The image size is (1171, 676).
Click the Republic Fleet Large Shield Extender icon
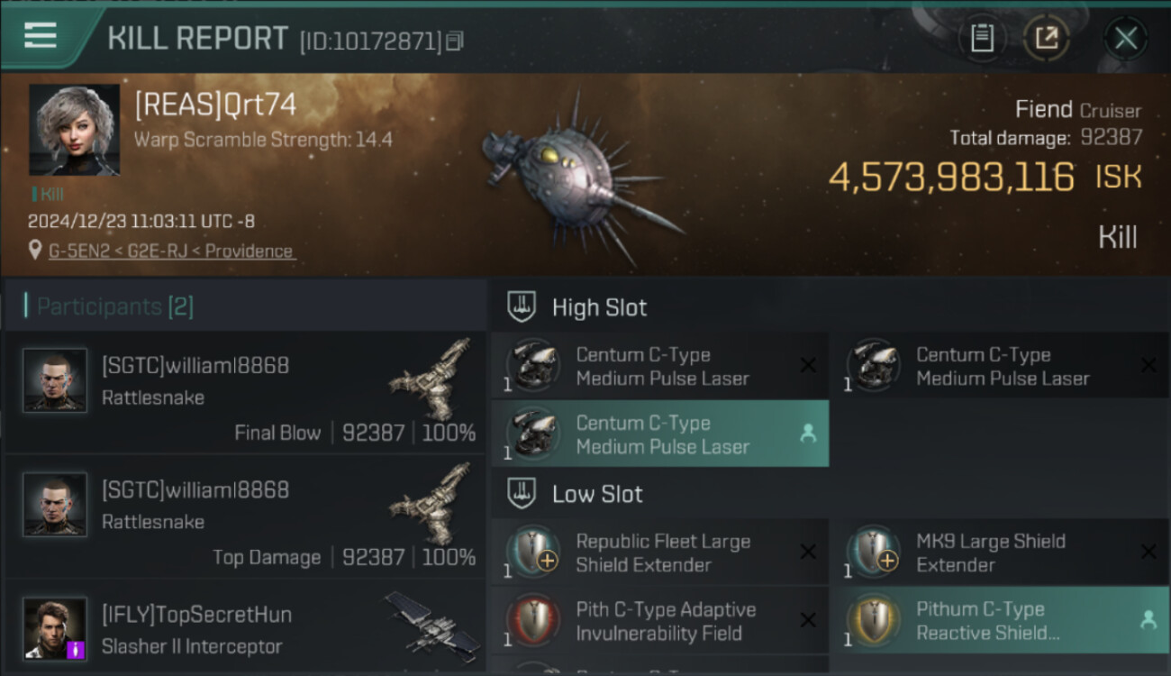533,552
